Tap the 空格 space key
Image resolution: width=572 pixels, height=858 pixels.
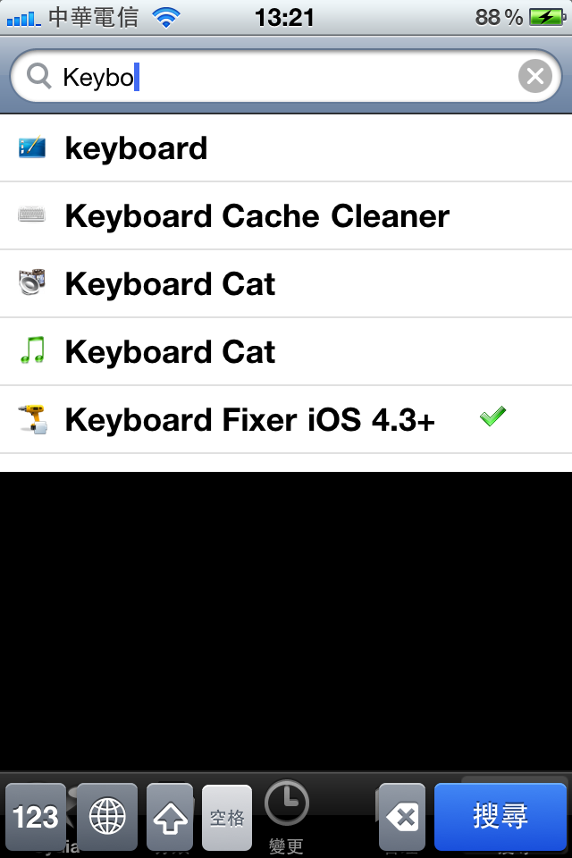(x=227, y=818)
